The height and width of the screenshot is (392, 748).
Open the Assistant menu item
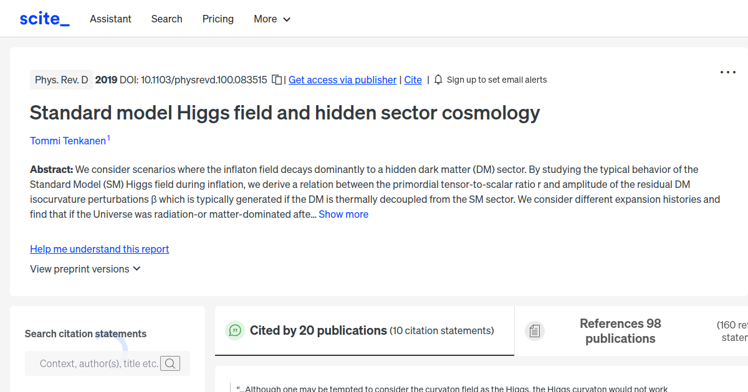click(x=110, y=19)
